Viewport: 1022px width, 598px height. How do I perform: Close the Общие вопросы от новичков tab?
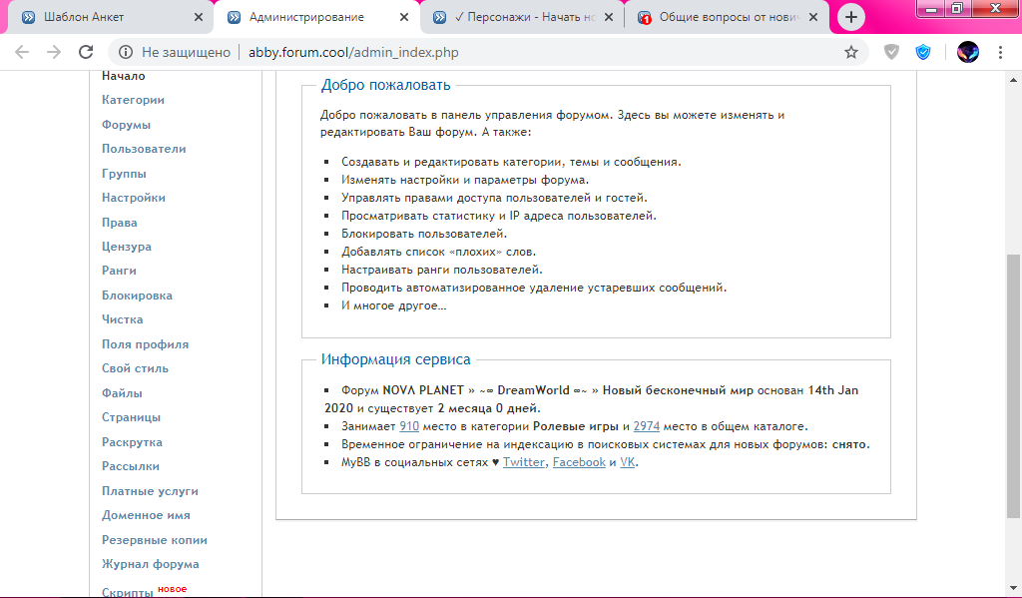tap(813, 17)
